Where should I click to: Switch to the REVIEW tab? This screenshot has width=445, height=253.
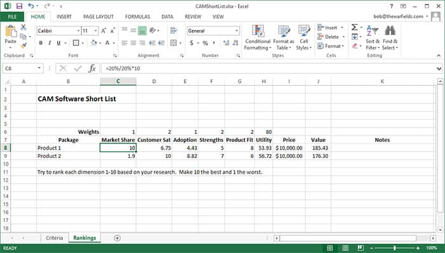(193, 16)
